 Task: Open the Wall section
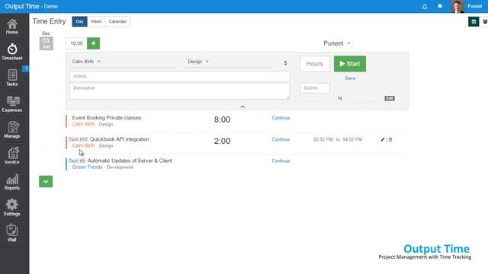coord(12,234)
